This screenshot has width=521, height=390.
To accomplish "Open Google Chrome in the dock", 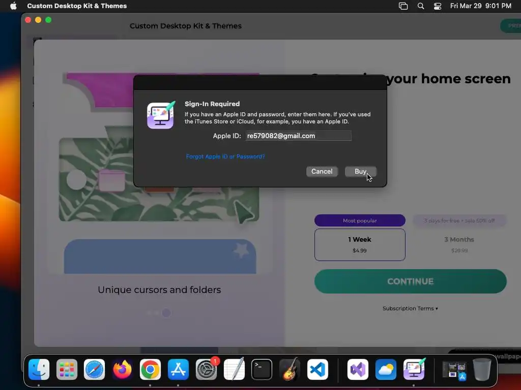I will (x=150, y=369).
